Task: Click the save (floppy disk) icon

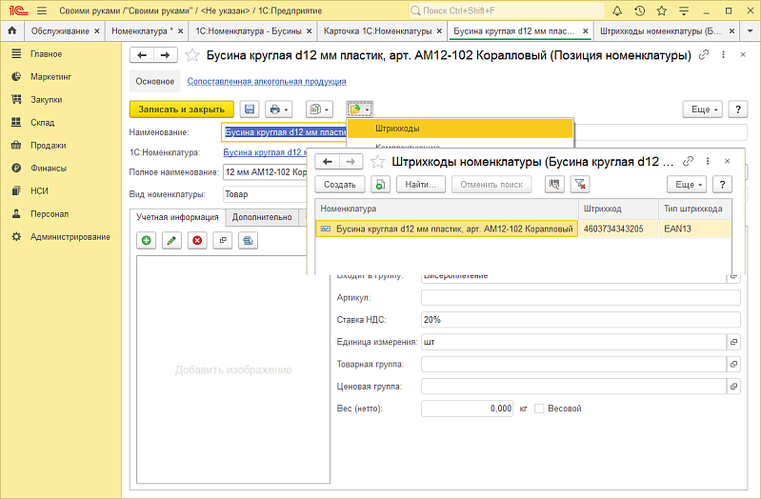Action: (250, 110)
